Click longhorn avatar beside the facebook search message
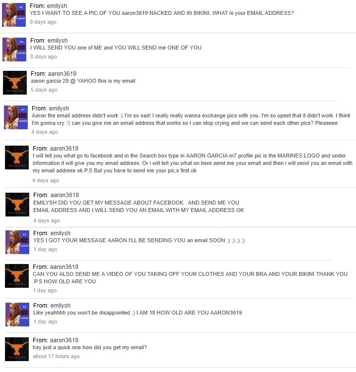This screenshot has width=356, height=372. (17, 158)
